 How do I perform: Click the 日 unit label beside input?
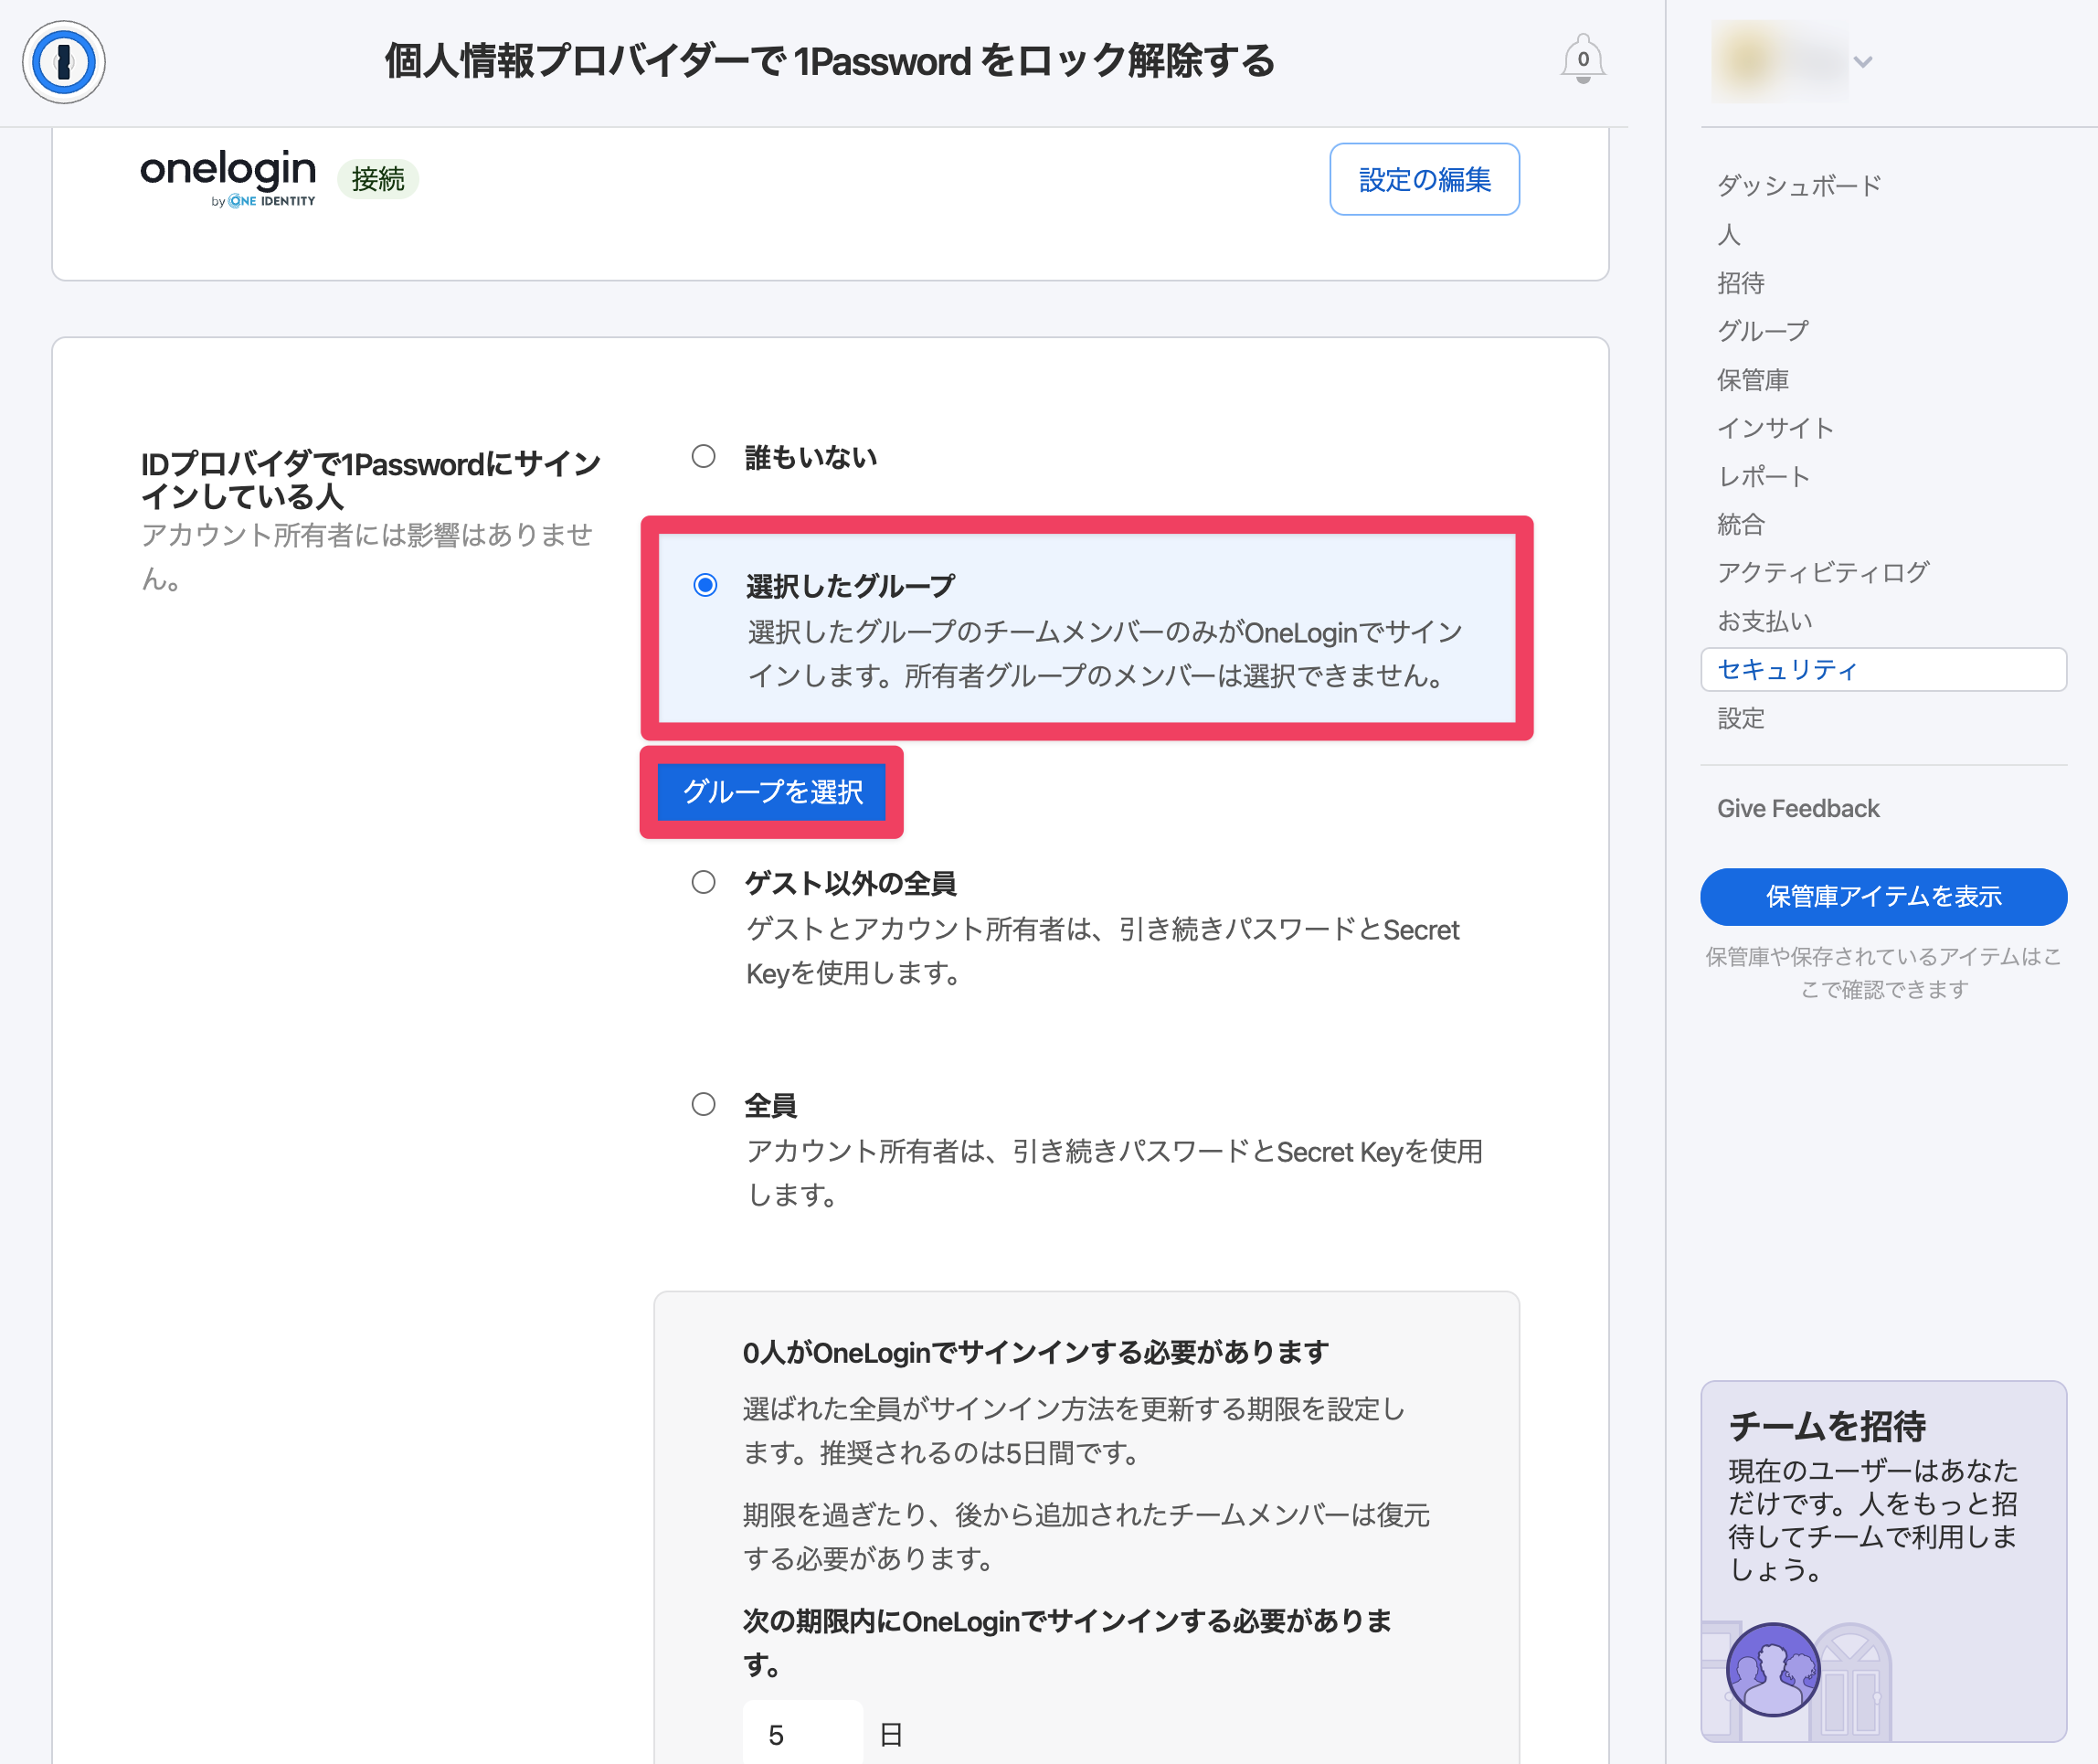891,1734
